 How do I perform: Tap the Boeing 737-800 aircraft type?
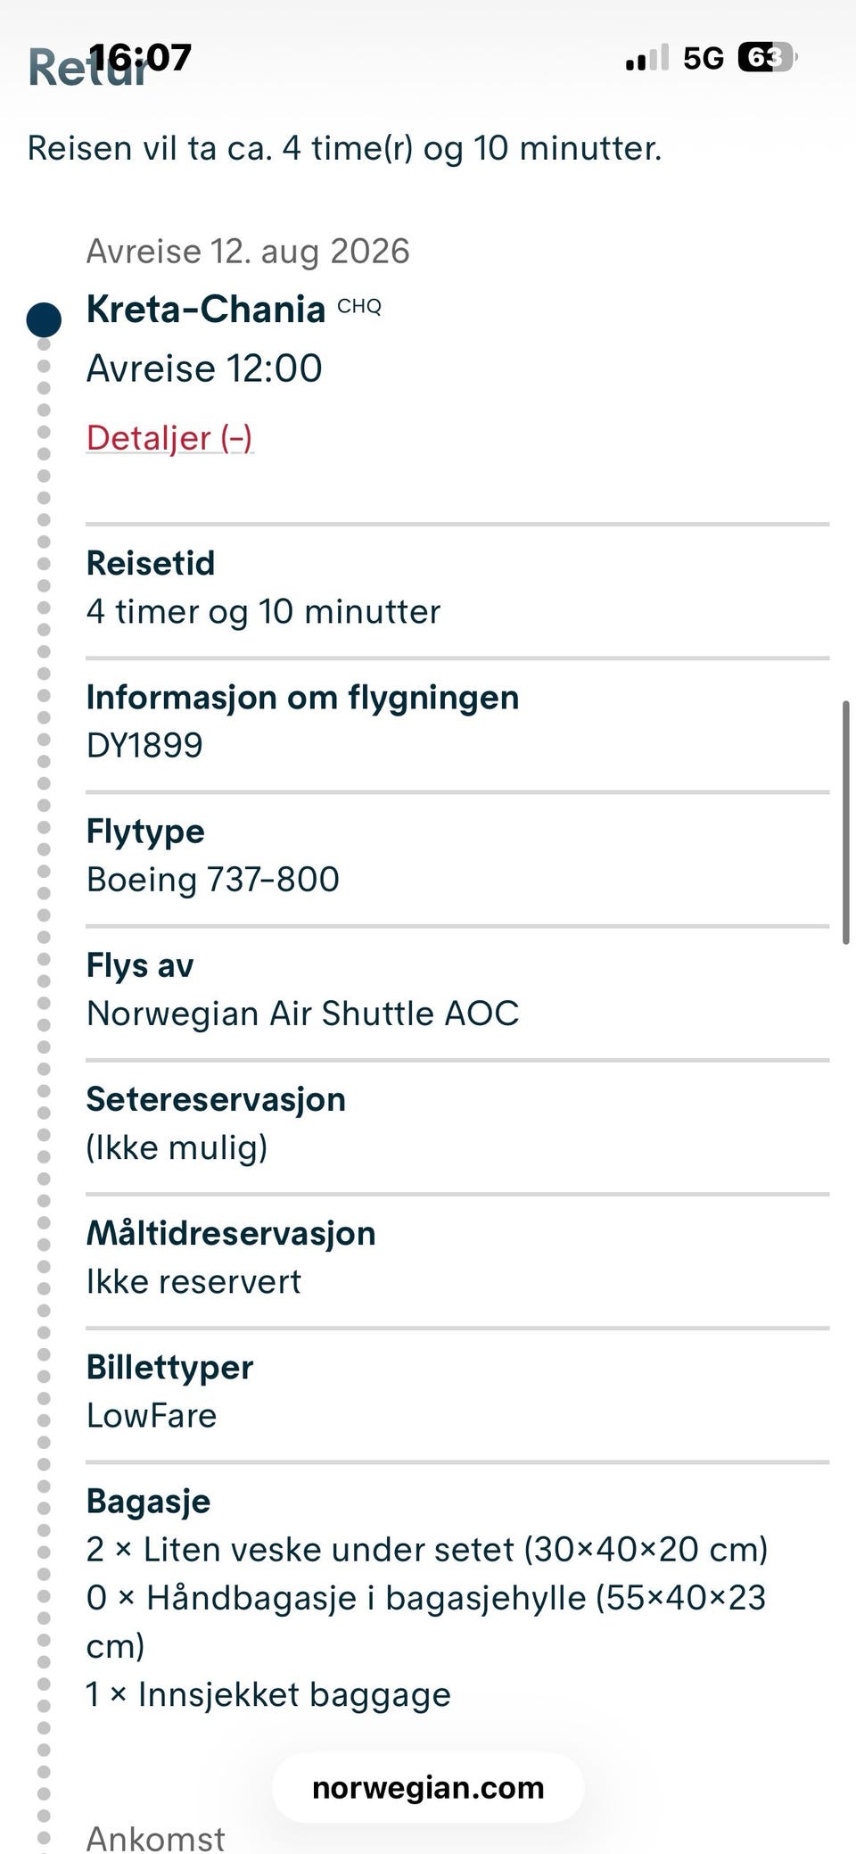click(212, 879)
